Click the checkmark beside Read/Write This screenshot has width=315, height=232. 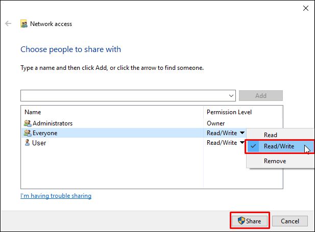pyautogui.click(x=254, y=146)
